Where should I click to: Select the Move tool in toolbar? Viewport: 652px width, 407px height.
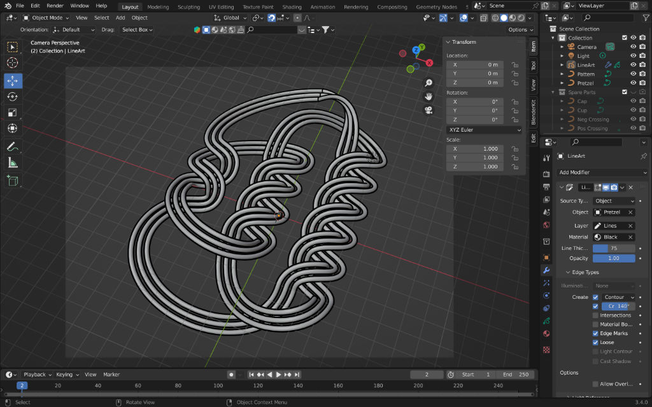coord(13,81)
